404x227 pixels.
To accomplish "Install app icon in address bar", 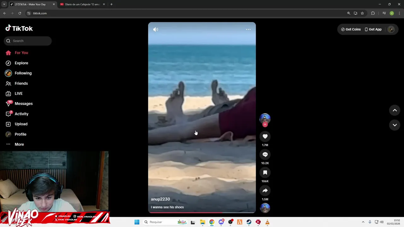I will pyautogui.click(x=355, y=13).
